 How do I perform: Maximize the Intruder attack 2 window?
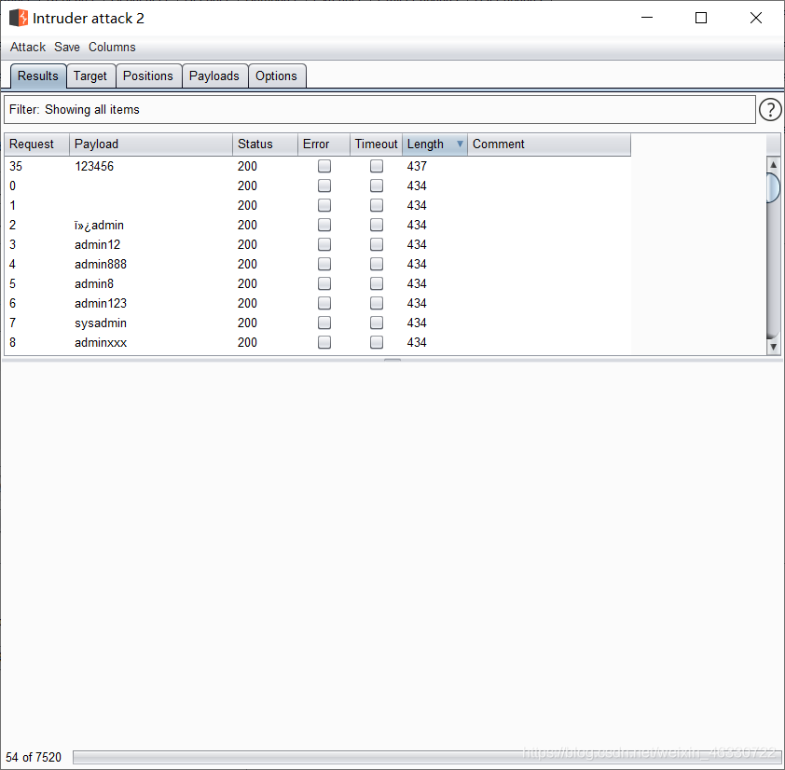(x=701, y=18)
